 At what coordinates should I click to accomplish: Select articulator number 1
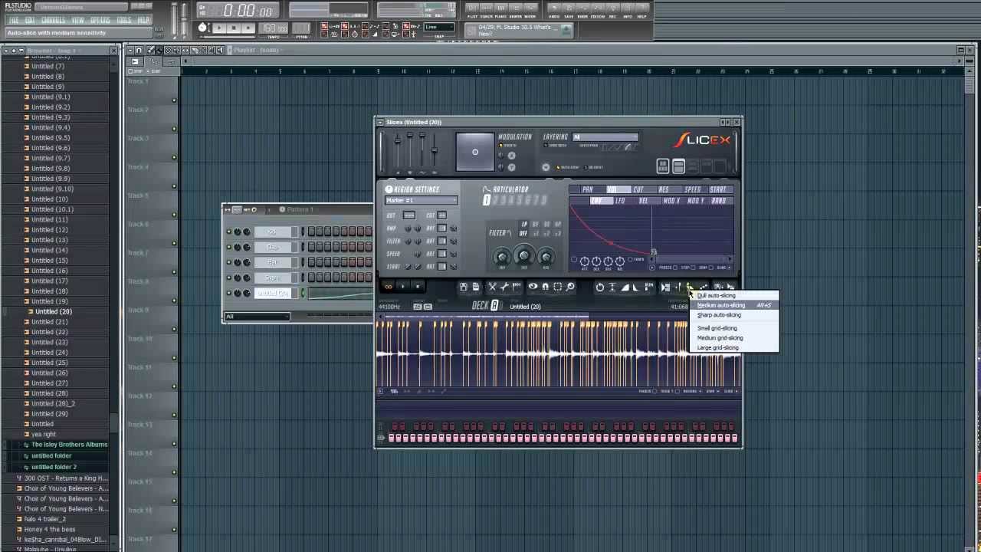(486, 201)
